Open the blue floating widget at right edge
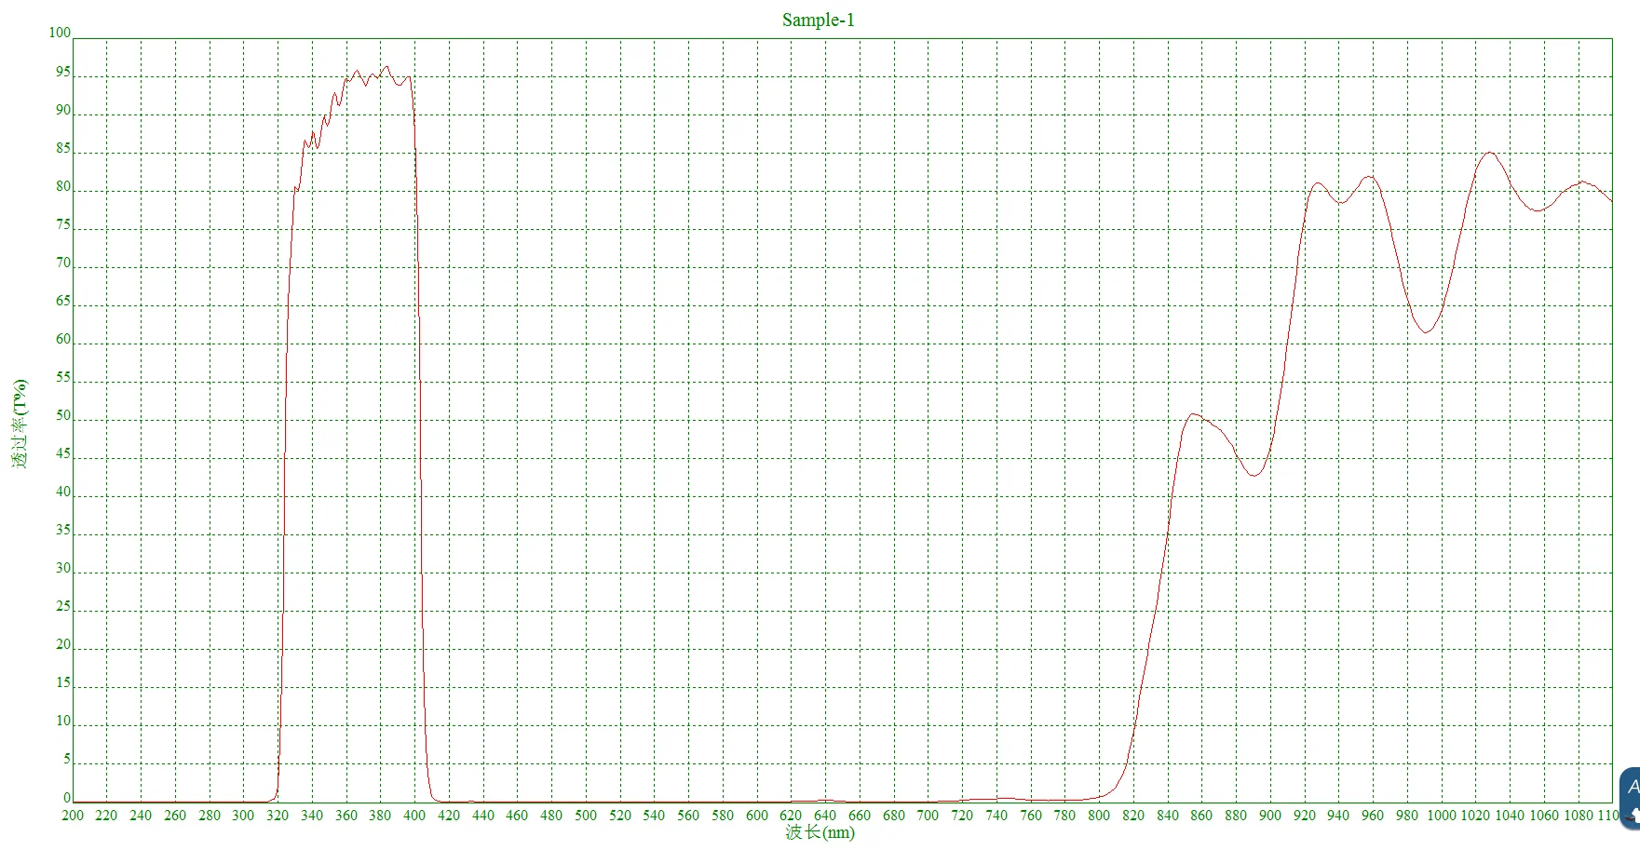Viewport: 1640px width, 850px height. (x=1630, y=798)
